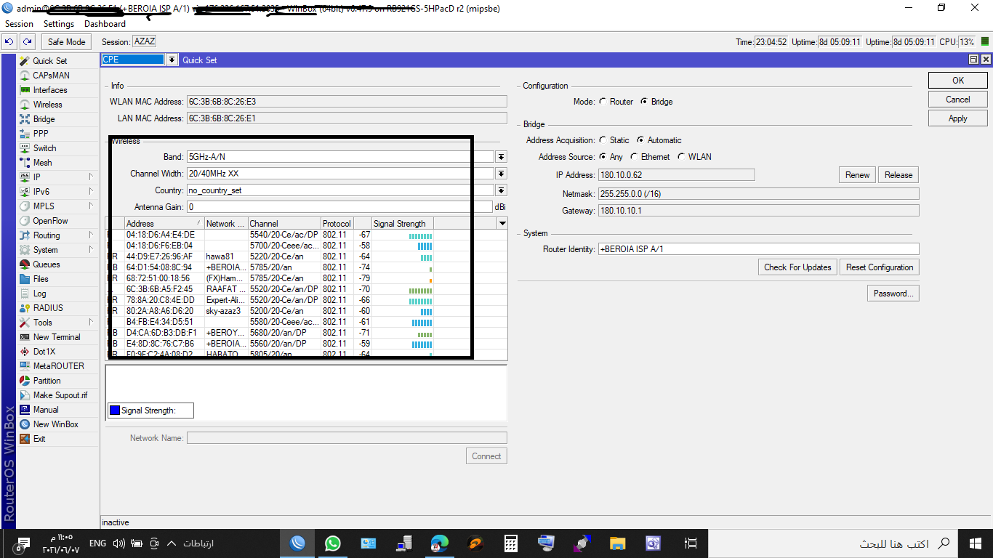Select Bridge mode radio button
The height and width of the screenshot is (558, 993).
(x=644, y=102)
